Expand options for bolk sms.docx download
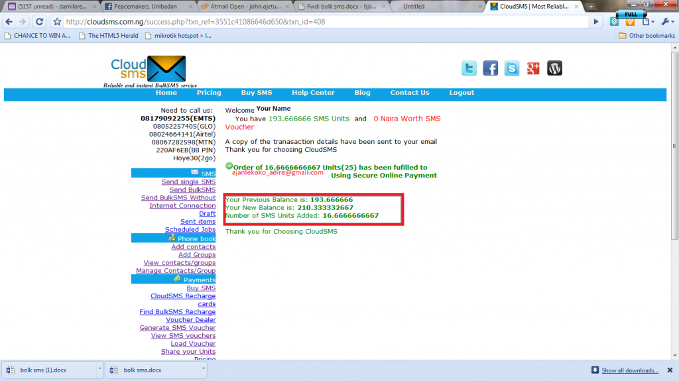679x381 pixels. [x=203, y=369]
